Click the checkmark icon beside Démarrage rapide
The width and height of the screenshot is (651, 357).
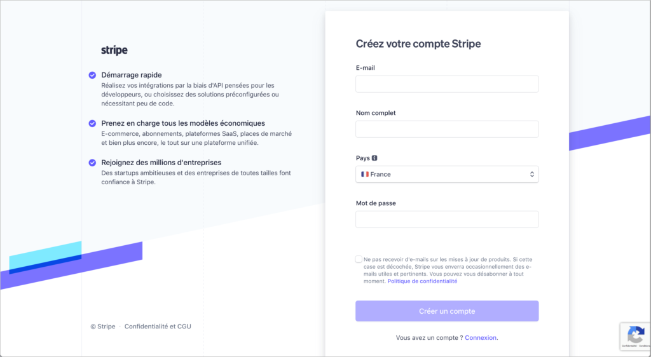[x=92, y=75]
